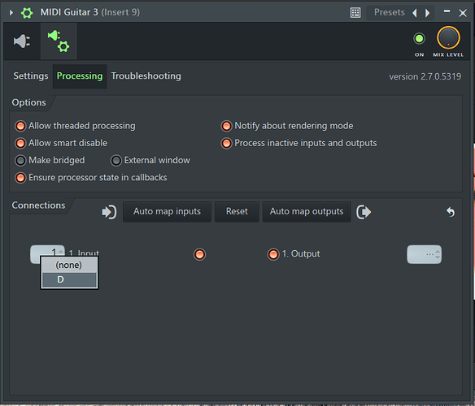Image resolution: width=475 pixels, height=406 pixels.
Task: Click Auto map outputs button
Action: (x=307, y=212)
